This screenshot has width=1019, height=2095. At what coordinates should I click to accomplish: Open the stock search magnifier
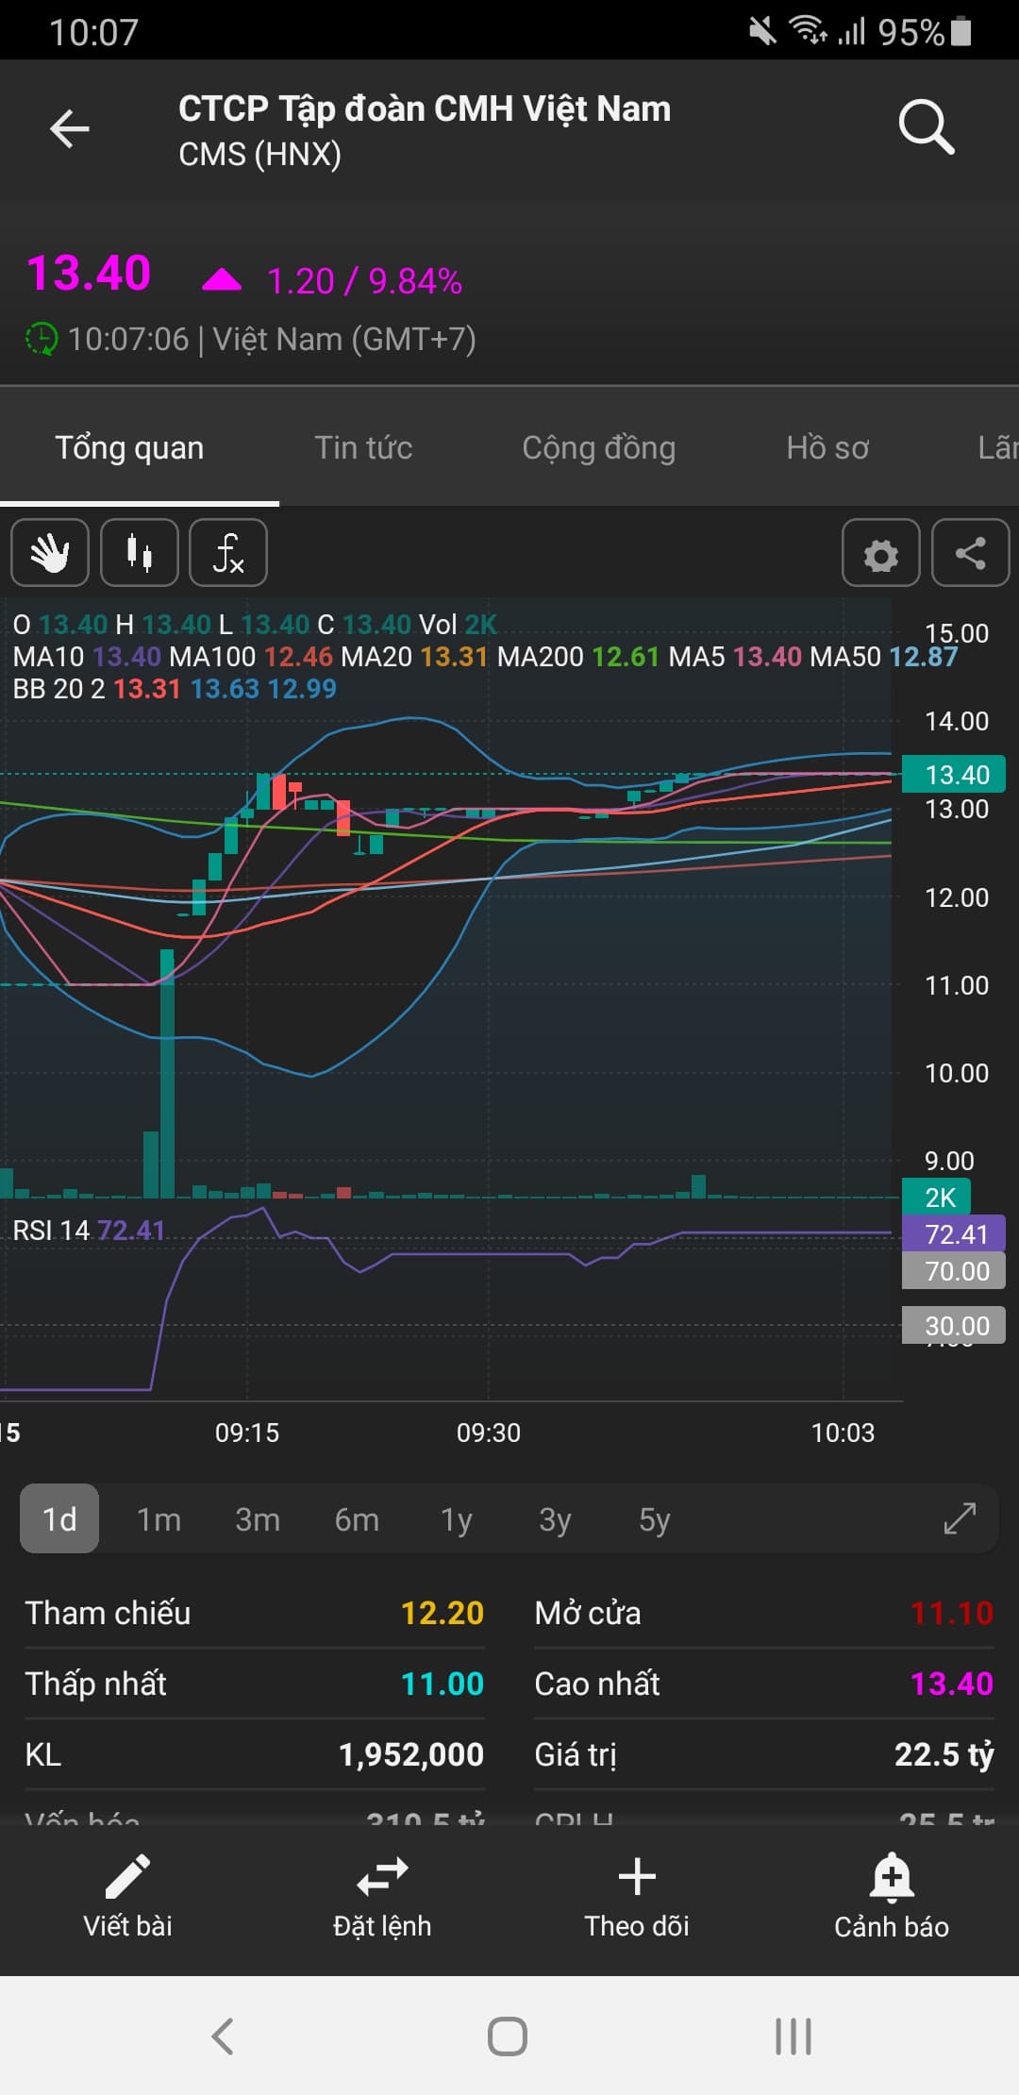[x=926, y=127]
